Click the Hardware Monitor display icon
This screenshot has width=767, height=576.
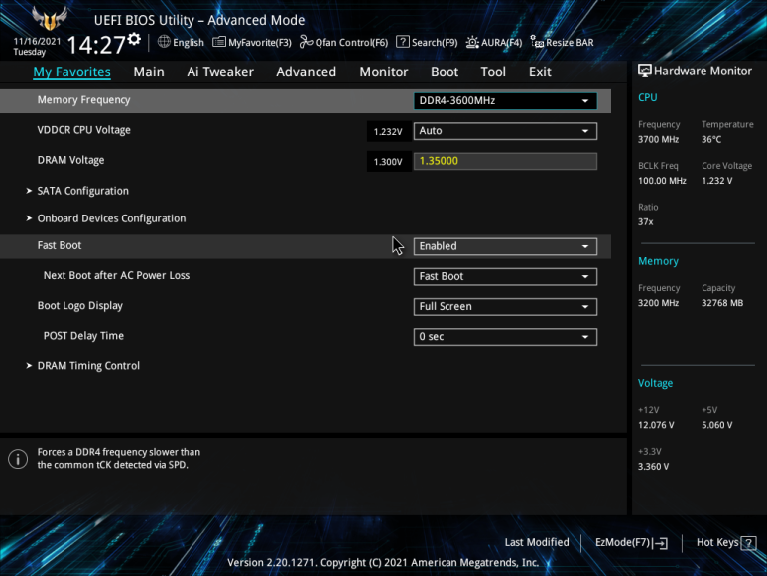coord(645,71)
